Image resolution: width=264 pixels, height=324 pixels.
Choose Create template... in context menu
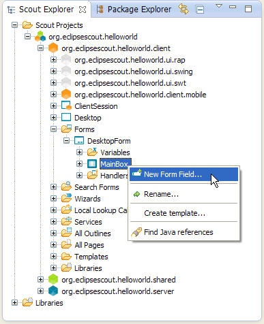(x=184, y=213)
